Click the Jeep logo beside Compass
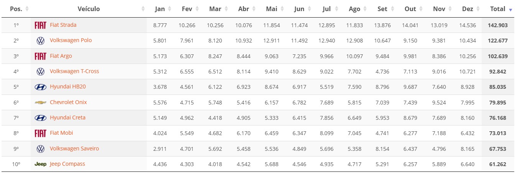 pyautogui.click(x=40, y=164)
